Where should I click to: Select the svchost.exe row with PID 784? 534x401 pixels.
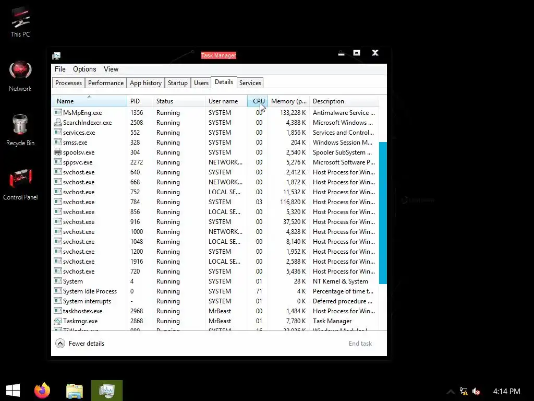point(215,202)
